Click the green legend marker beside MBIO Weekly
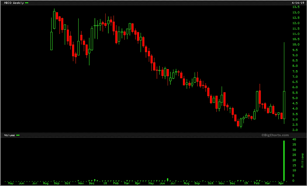 (27, 3)
